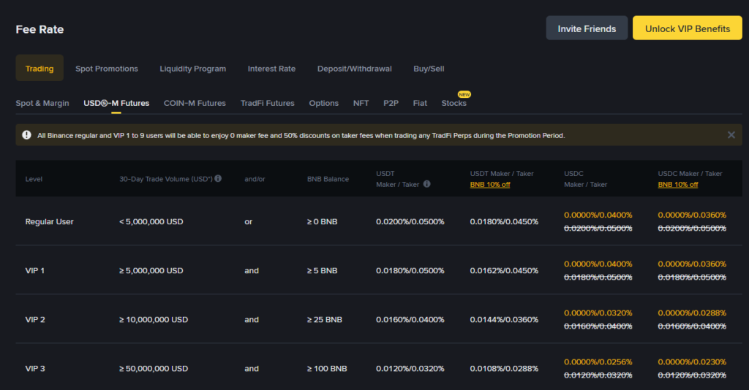Click the ≥ 5,000,000 USD volume cell
Screen dimensions: 749x390
tap(151, 270)
